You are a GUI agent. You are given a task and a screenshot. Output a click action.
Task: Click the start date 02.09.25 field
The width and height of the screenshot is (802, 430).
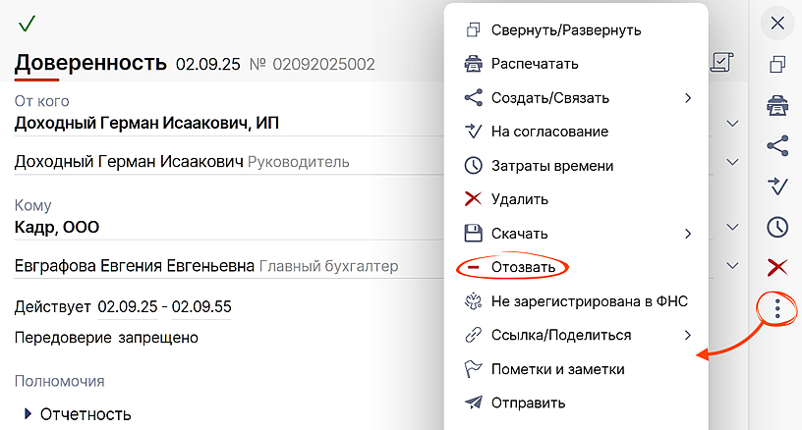[x=128, y=307]
